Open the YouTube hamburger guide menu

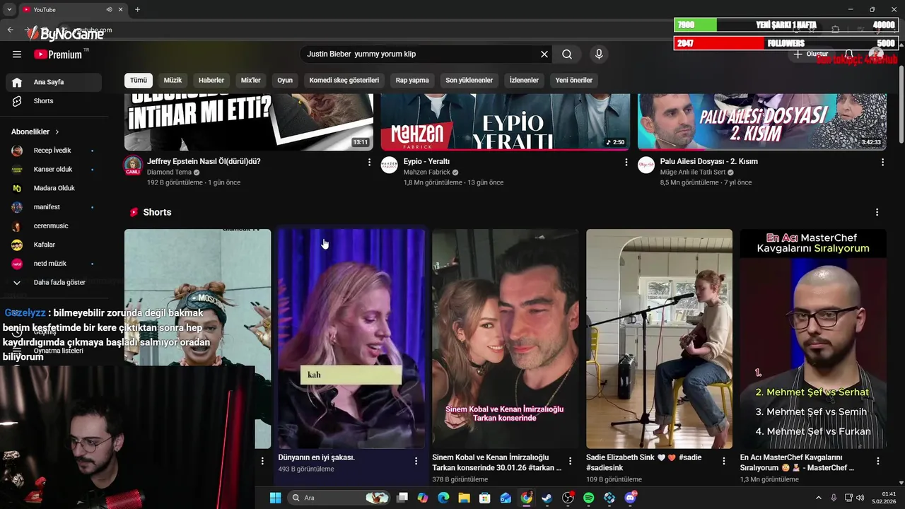[17, 54]
